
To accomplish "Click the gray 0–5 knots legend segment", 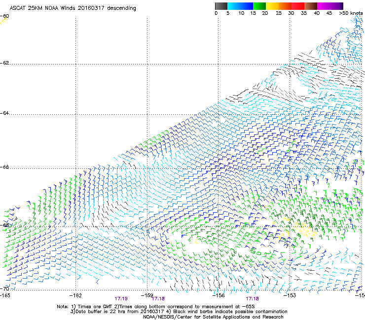I will [221, 6].
